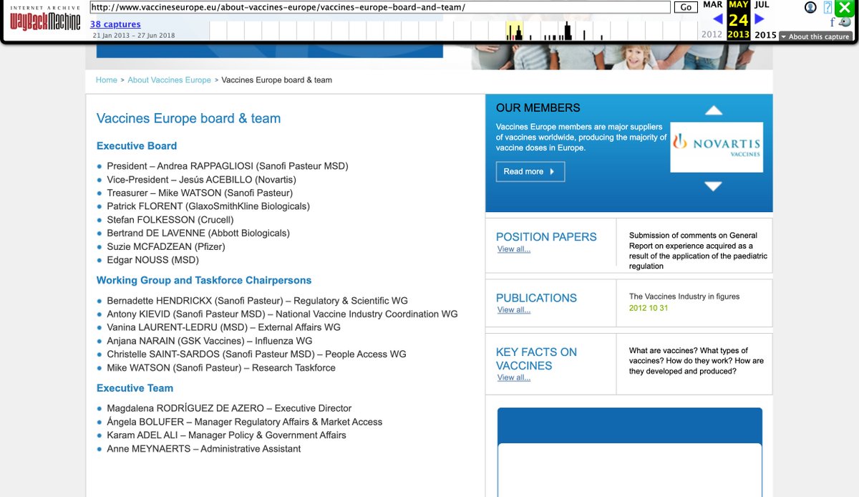Click the Wayback Machine logo

point(45,19)
